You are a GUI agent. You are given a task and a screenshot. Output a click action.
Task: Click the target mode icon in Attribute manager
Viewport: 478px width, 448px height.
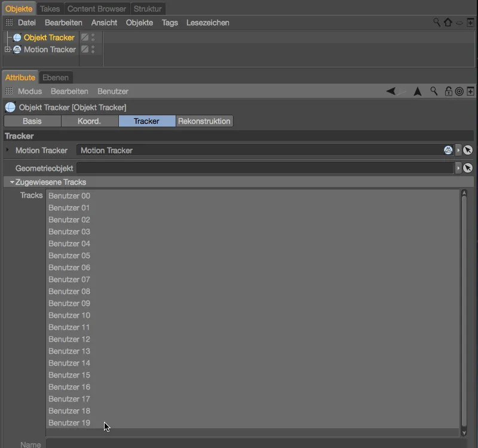pos(459,91)
